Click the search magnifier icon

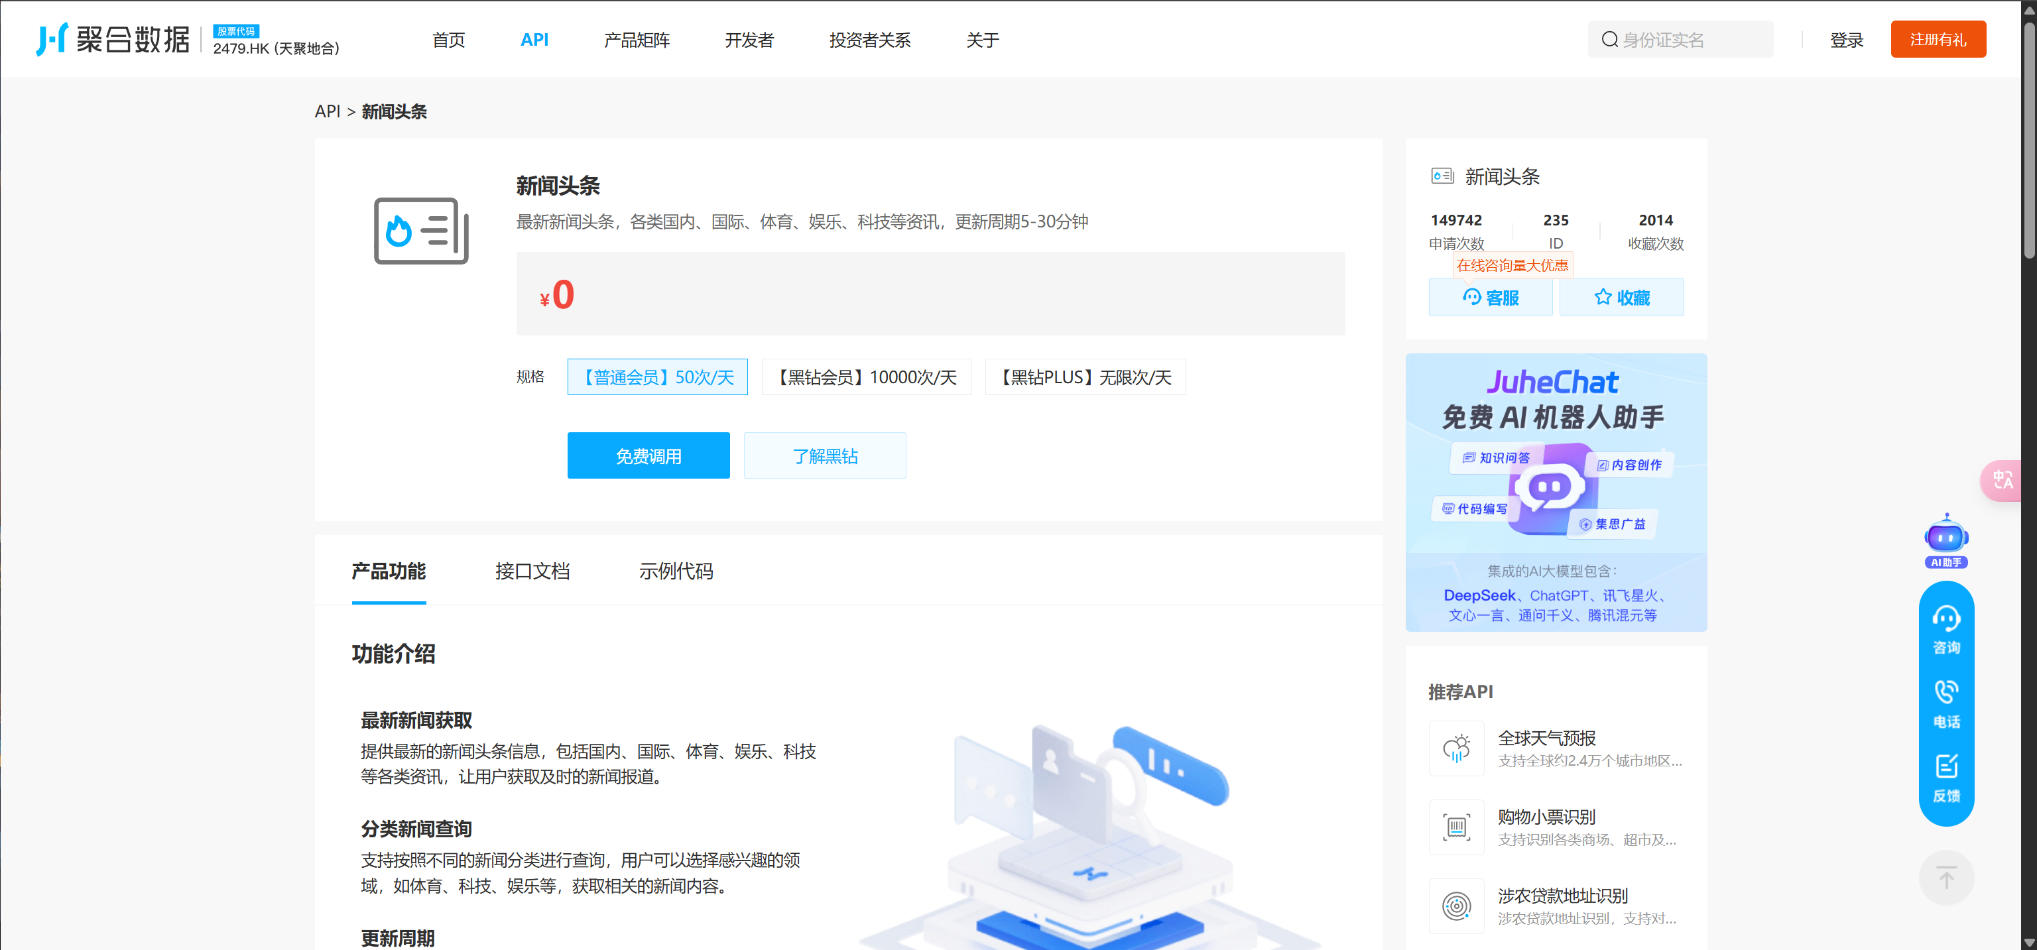[x=1609, y=40]
